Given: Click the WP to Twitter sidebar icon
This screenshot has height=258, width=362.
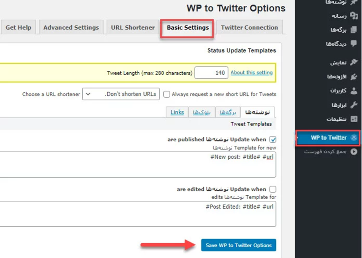Looking at the screenshot, I should click(x=354, y=138).
